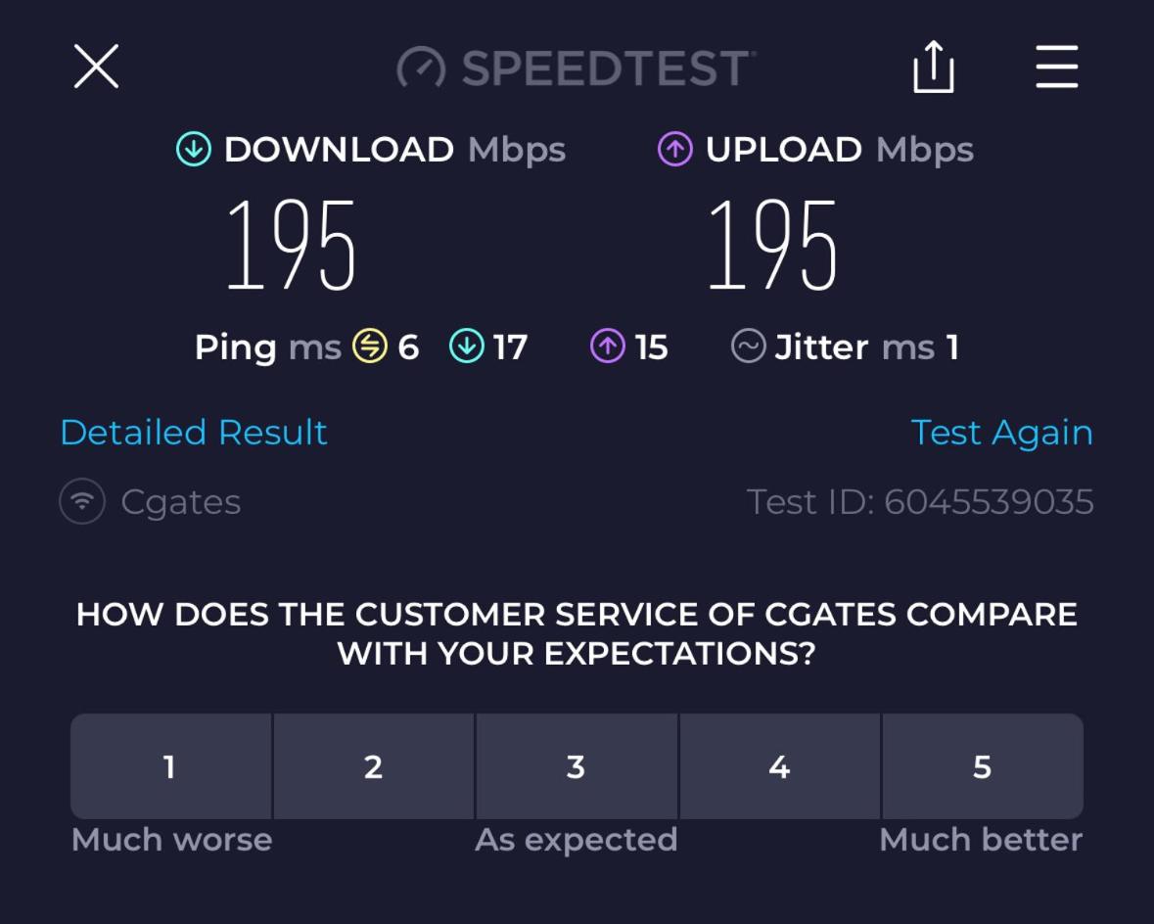1154x924 pixels.
Task: Tap the teal download ping icon
Action: tap(467, 346)
